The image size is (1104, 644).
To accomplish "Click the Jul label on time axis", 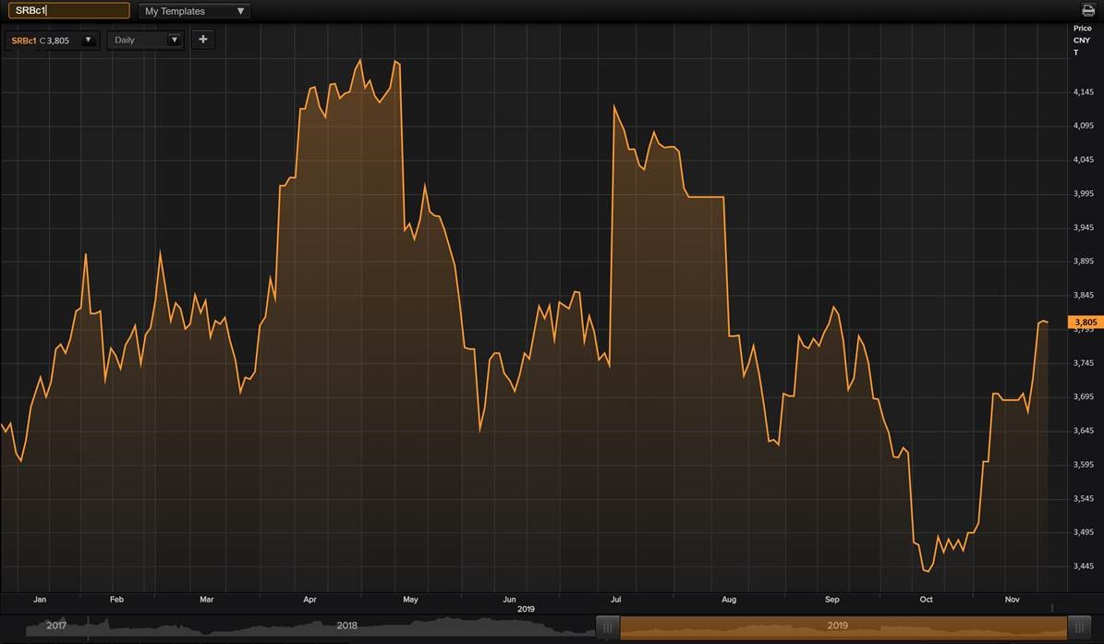I will coord(614,600).
